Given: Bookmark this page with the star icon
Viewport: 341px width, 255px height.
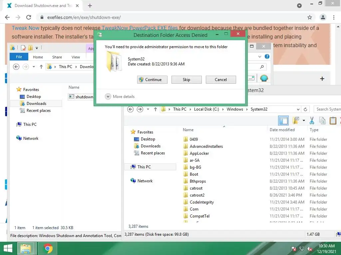Looking at the screenshot, I should click(310, 17).
